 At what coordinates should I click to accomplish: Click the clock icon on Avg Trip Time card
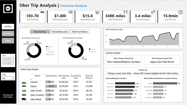click(x=180, y=12)
